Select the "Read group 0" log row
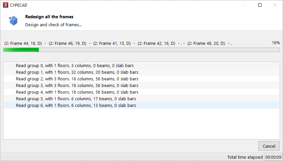 (x=75, y=66)
